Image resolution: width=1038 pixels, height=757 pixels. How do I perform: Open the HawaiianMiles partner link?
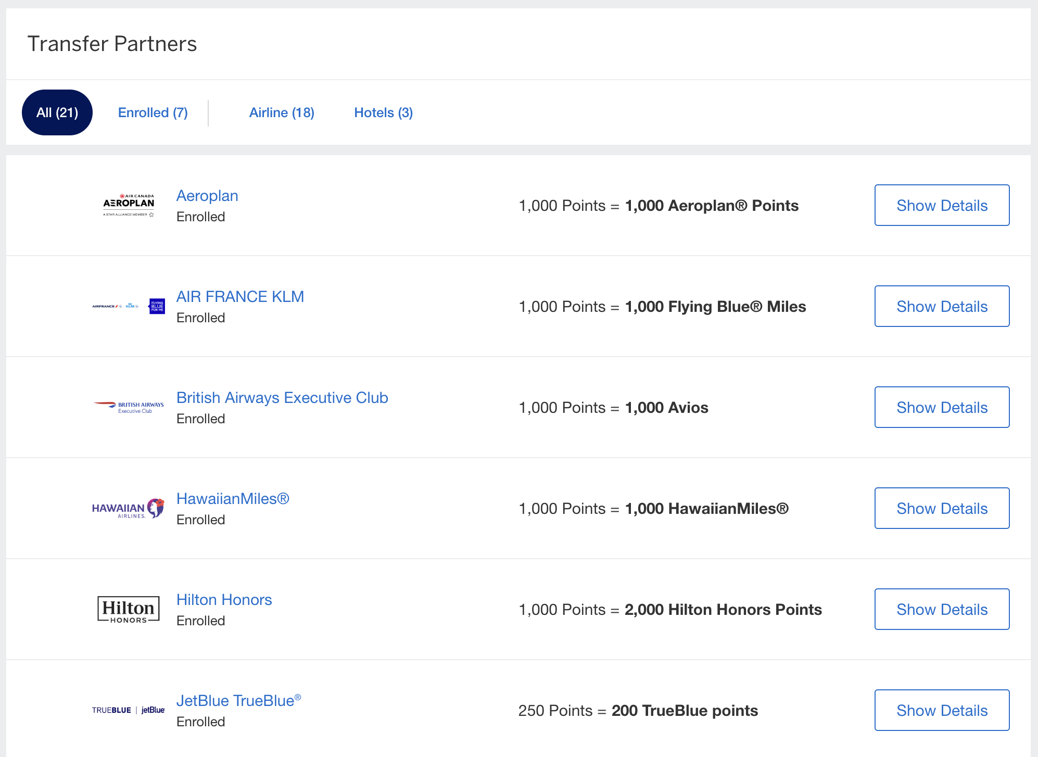click(233, 498)
